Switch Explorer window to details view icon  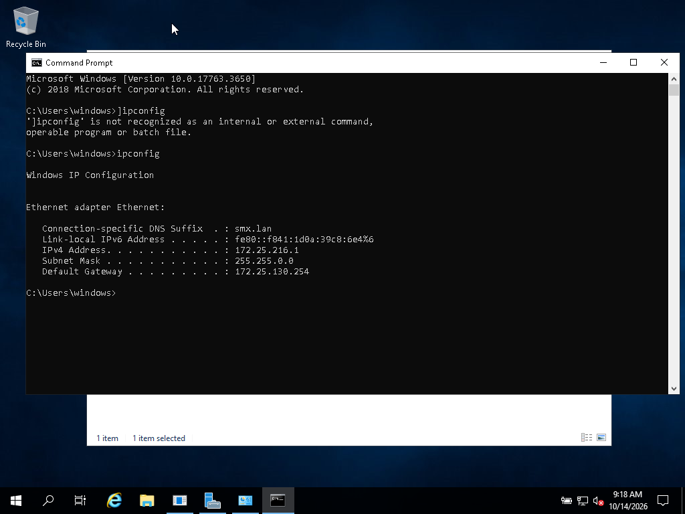587,438
